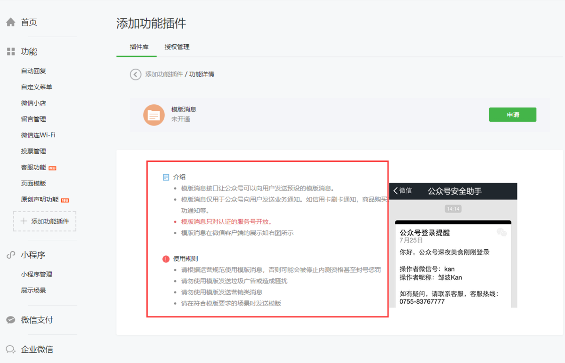Click the 小程序 section heading
The image size is (565, 363).
pos(33,255)
